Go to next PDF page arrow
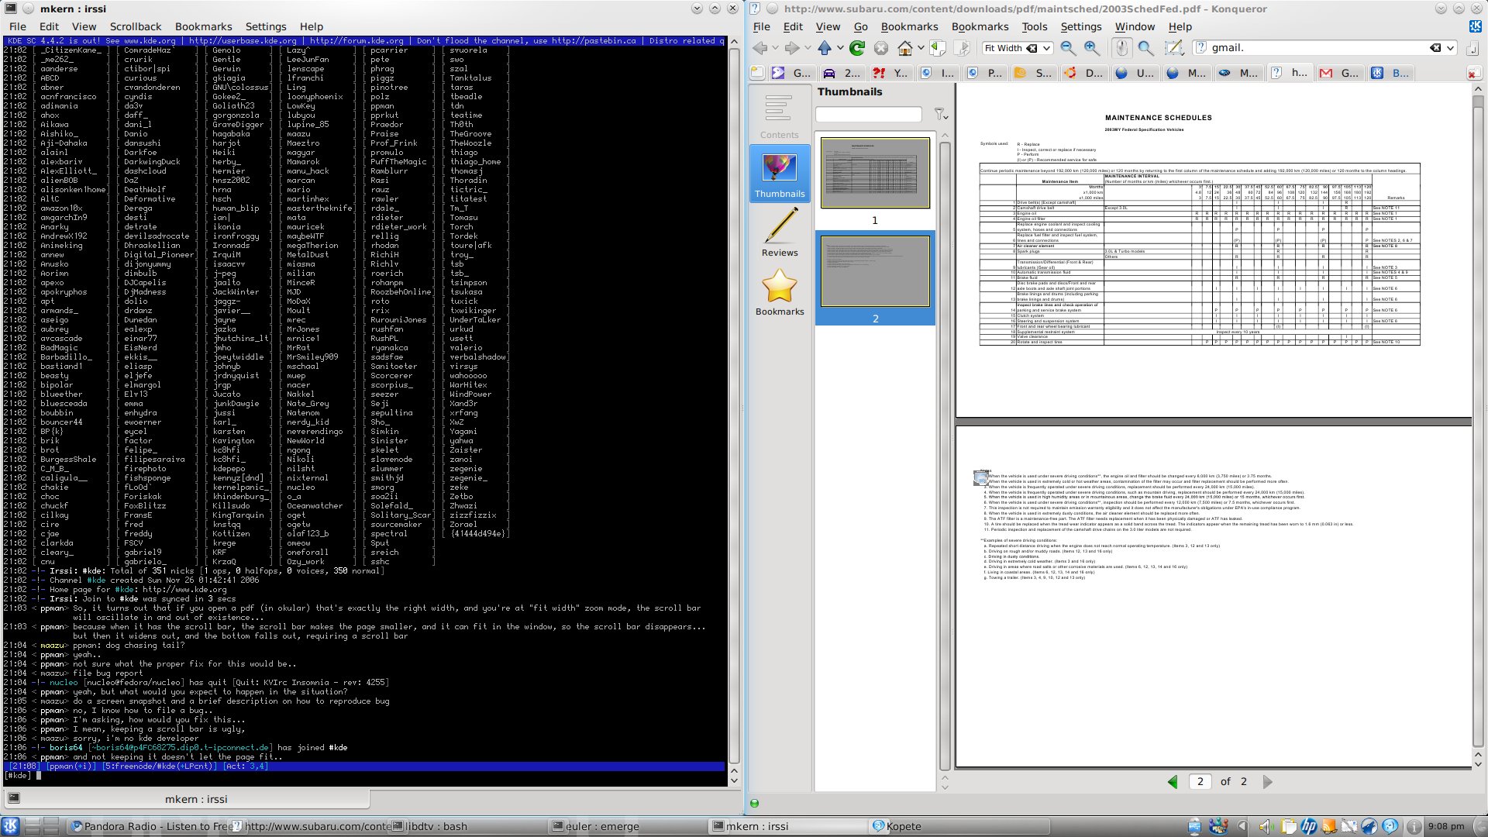The height and width of the screenshot is (837, 1488). (x=1268, y=782)
